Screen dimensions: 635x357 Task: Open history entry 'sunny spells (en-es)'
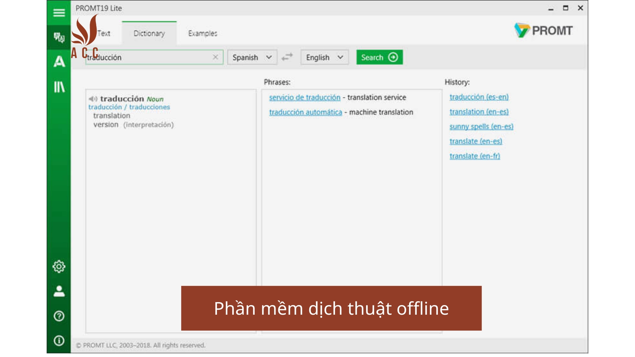click(481, 127)
